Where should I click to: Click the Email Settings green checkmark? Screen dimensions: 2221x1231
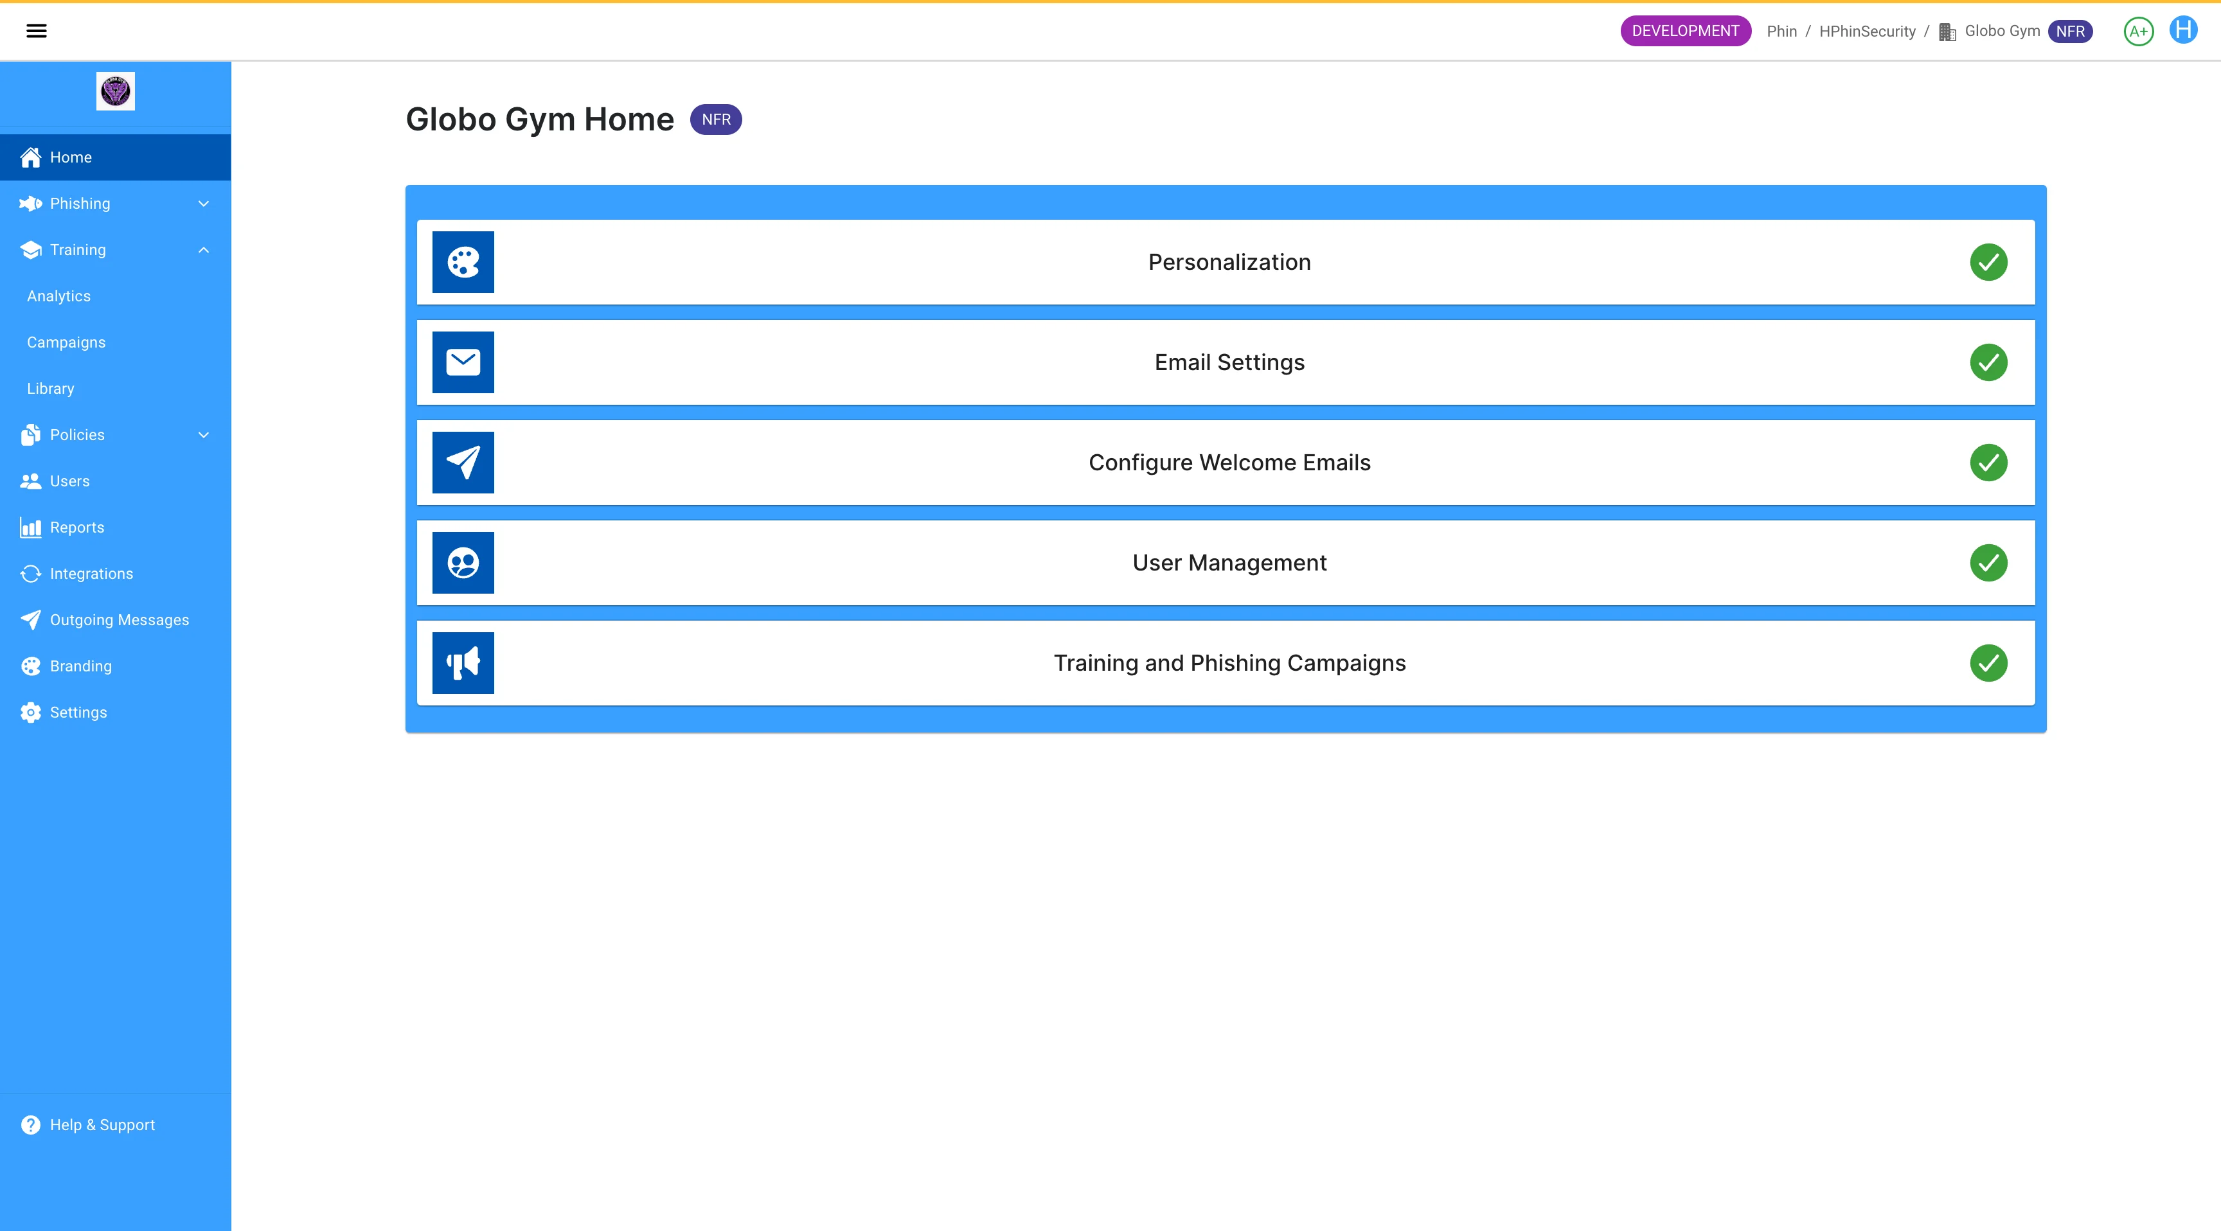click(1988, 362)
